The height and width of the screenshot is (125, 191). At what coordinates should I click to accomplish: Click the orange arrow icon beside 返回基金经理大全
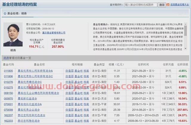(x=168, y=5)
